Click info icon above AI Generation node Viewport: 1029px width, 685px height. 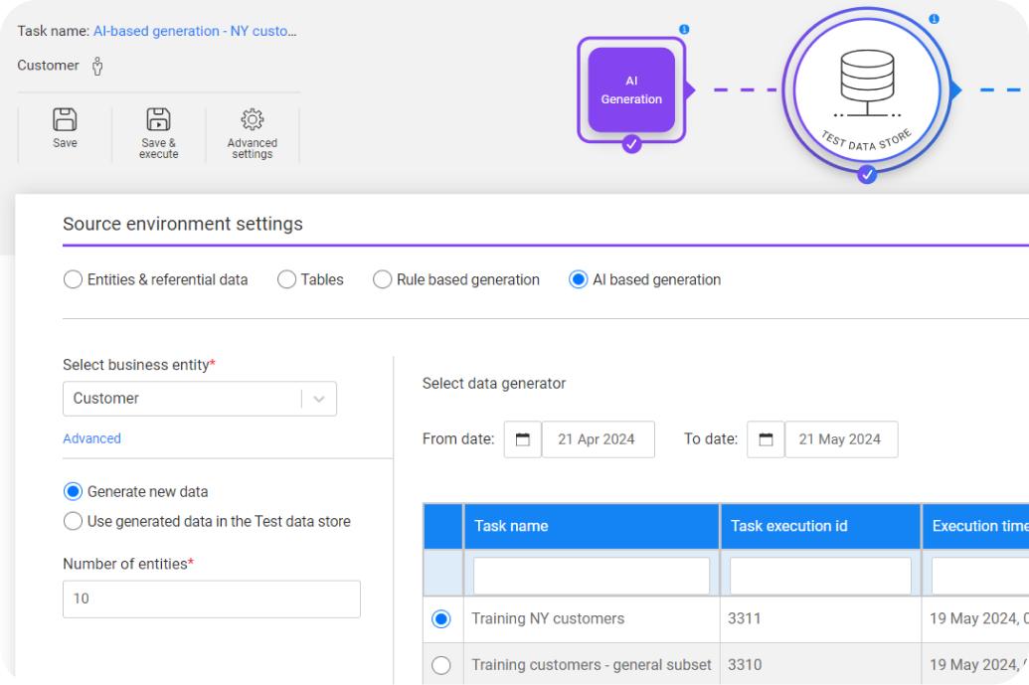(684, 30)
